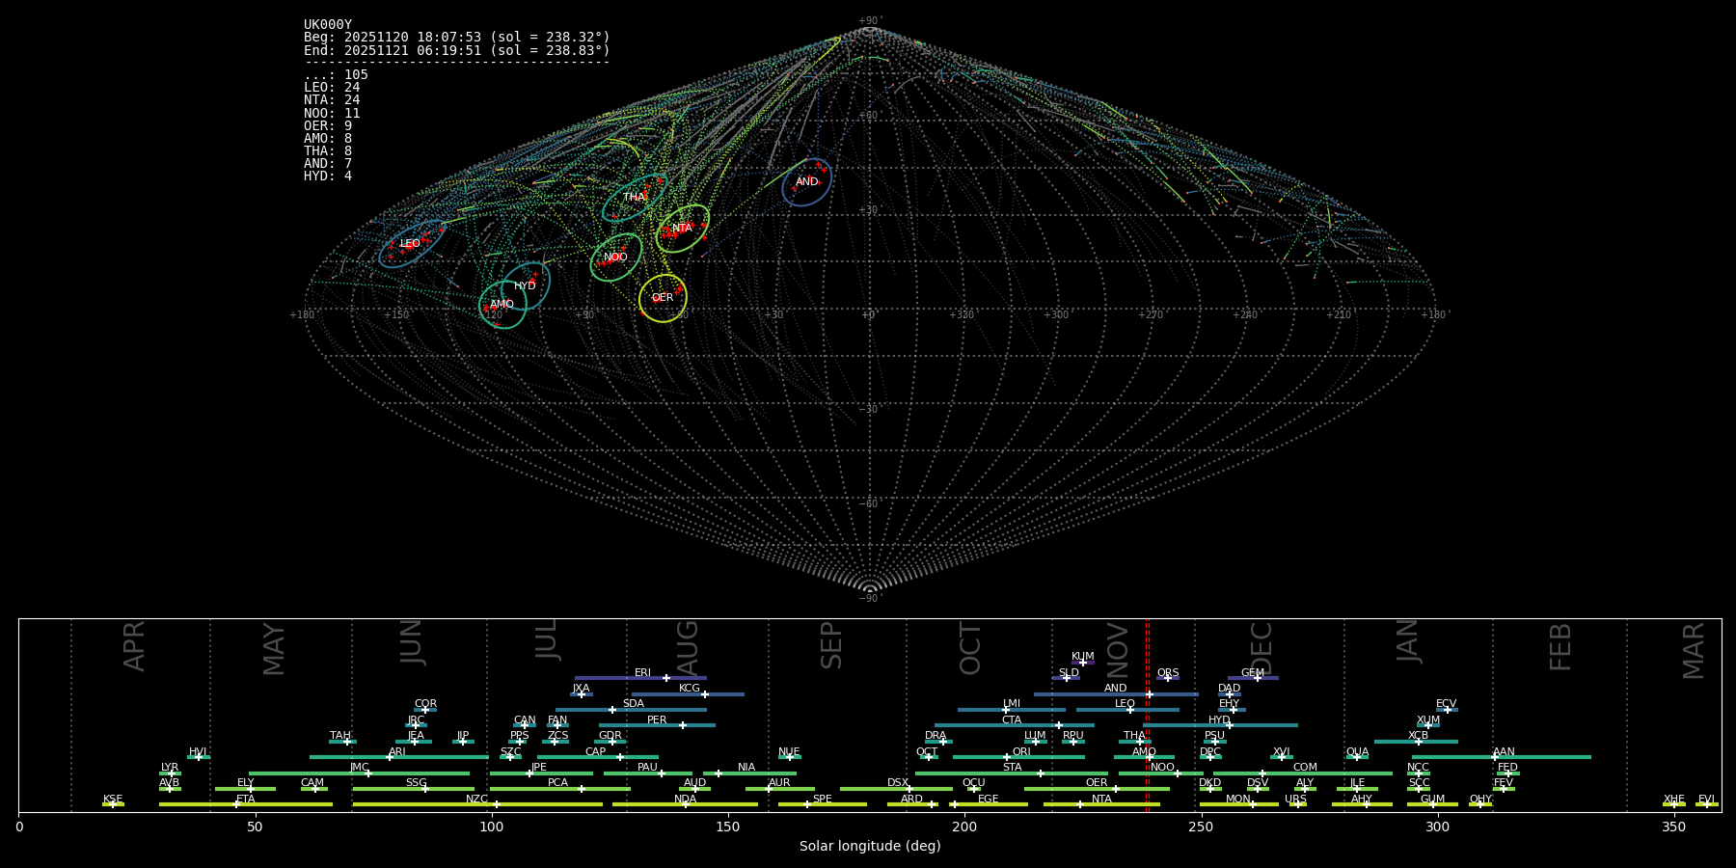Select the QUA peak marker in timeline
This screenshot has height=868, width=1736.
pyautogui.click(x=1357, y=757)
